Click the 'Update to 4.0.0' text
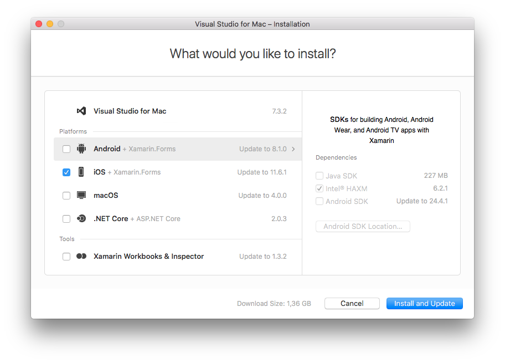Screen dimensions: 505x363 tap(262, 196)
